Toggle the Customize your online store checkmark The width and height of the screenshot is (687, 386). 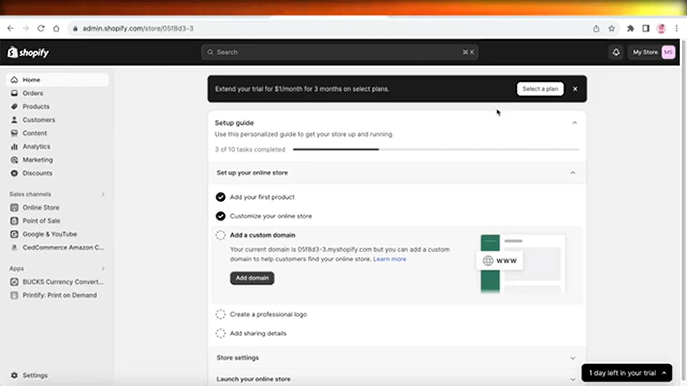220,216
